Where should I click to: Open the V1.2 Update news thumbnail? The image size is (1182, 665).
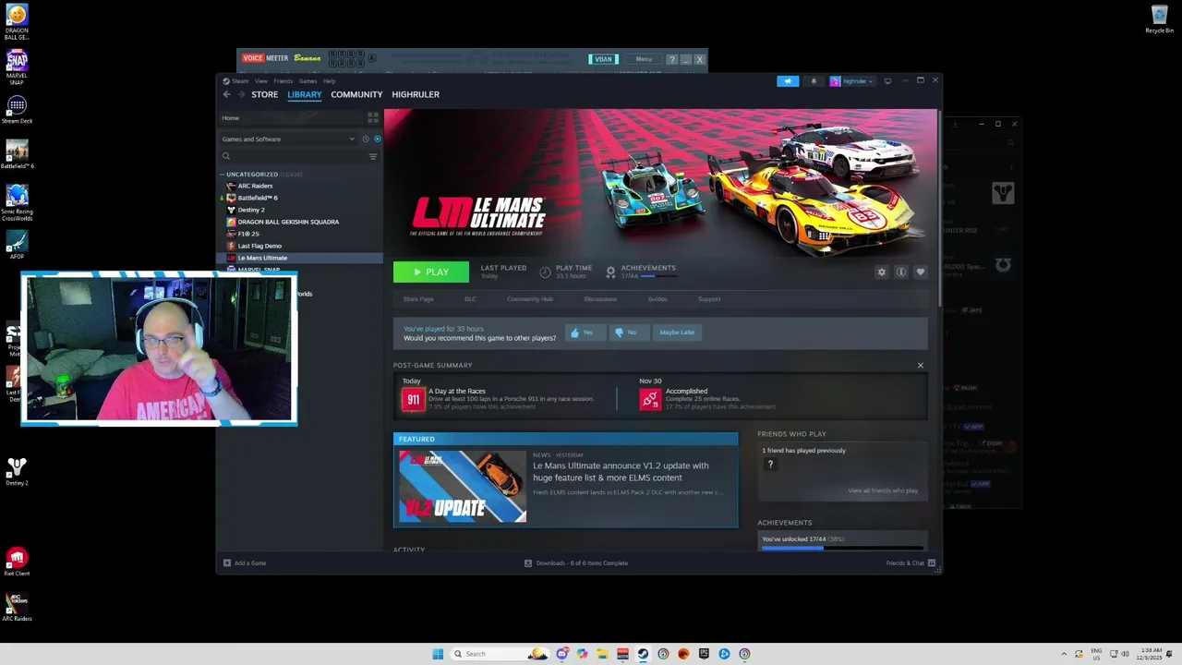(x=463, y=487)
